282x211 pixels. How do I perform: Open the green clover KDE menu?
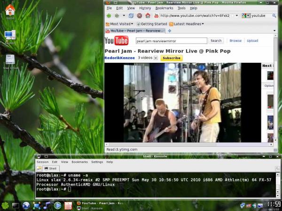pos(5,206)
